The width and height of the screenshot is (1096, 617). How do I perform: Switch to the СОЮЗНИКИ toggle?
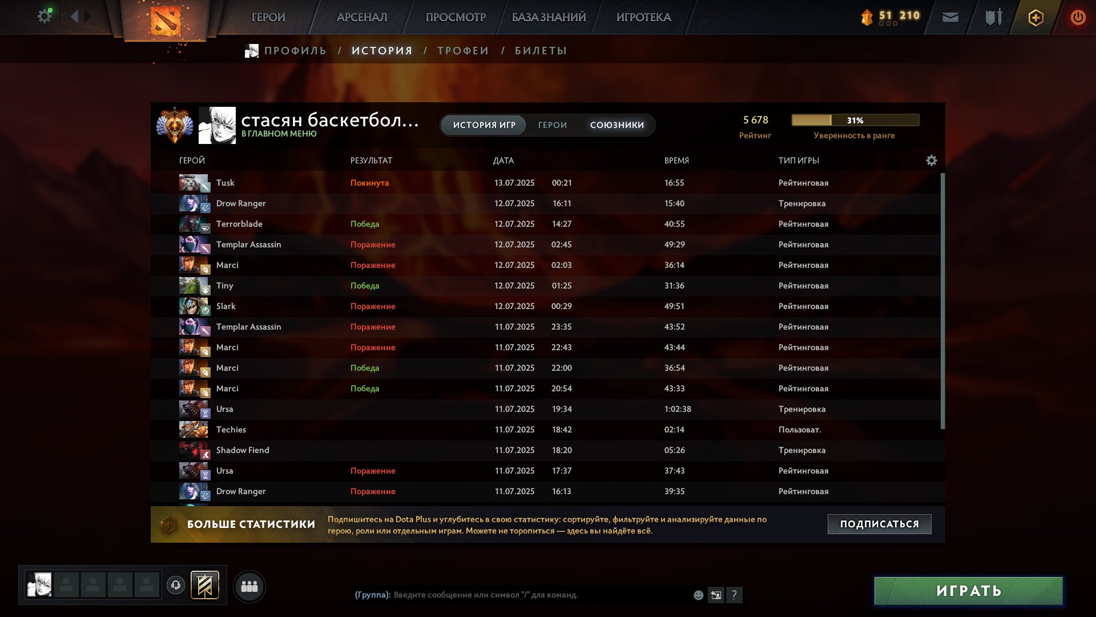(x=617, y=125)
